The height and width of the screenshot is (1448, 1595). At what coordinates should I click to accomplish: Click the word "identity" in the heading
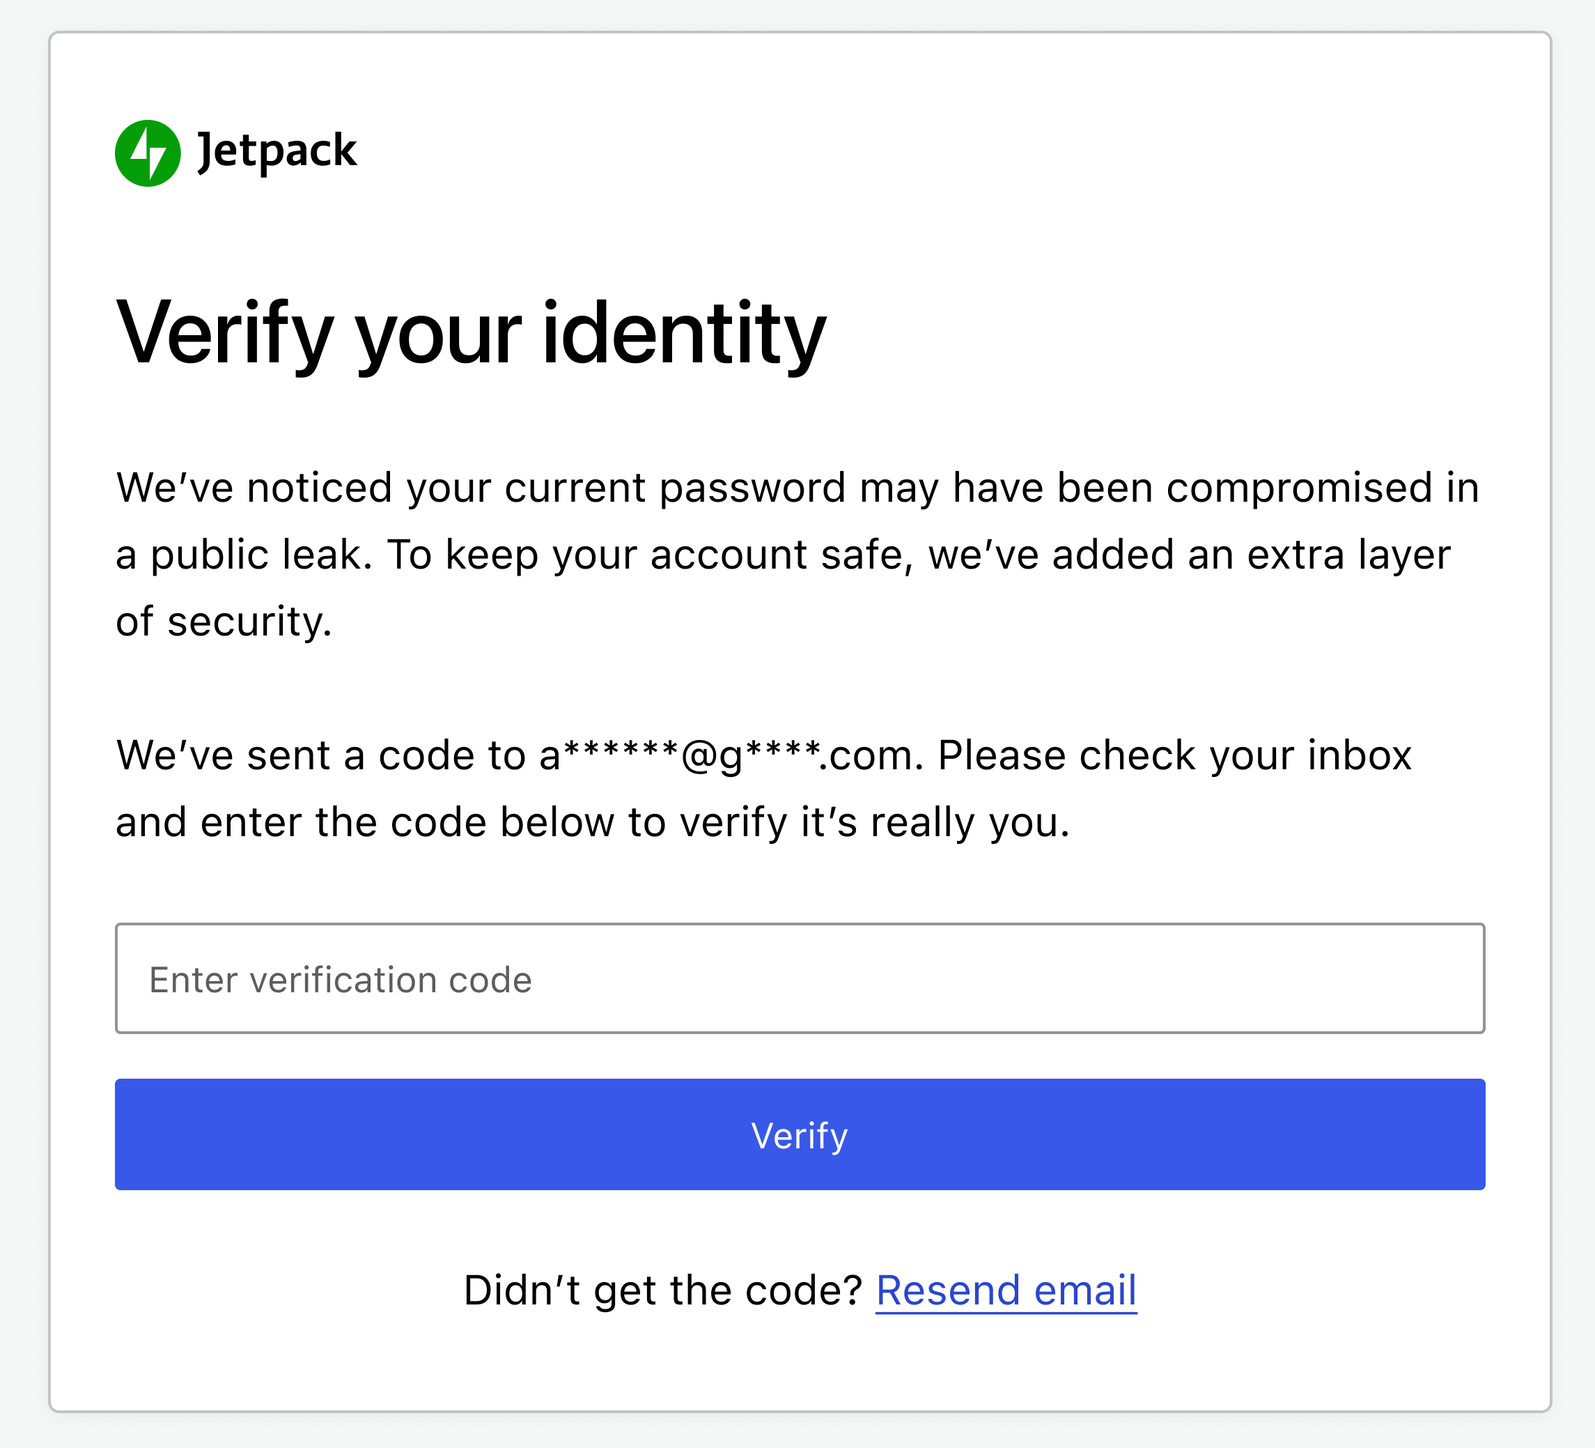coord(685,333)
